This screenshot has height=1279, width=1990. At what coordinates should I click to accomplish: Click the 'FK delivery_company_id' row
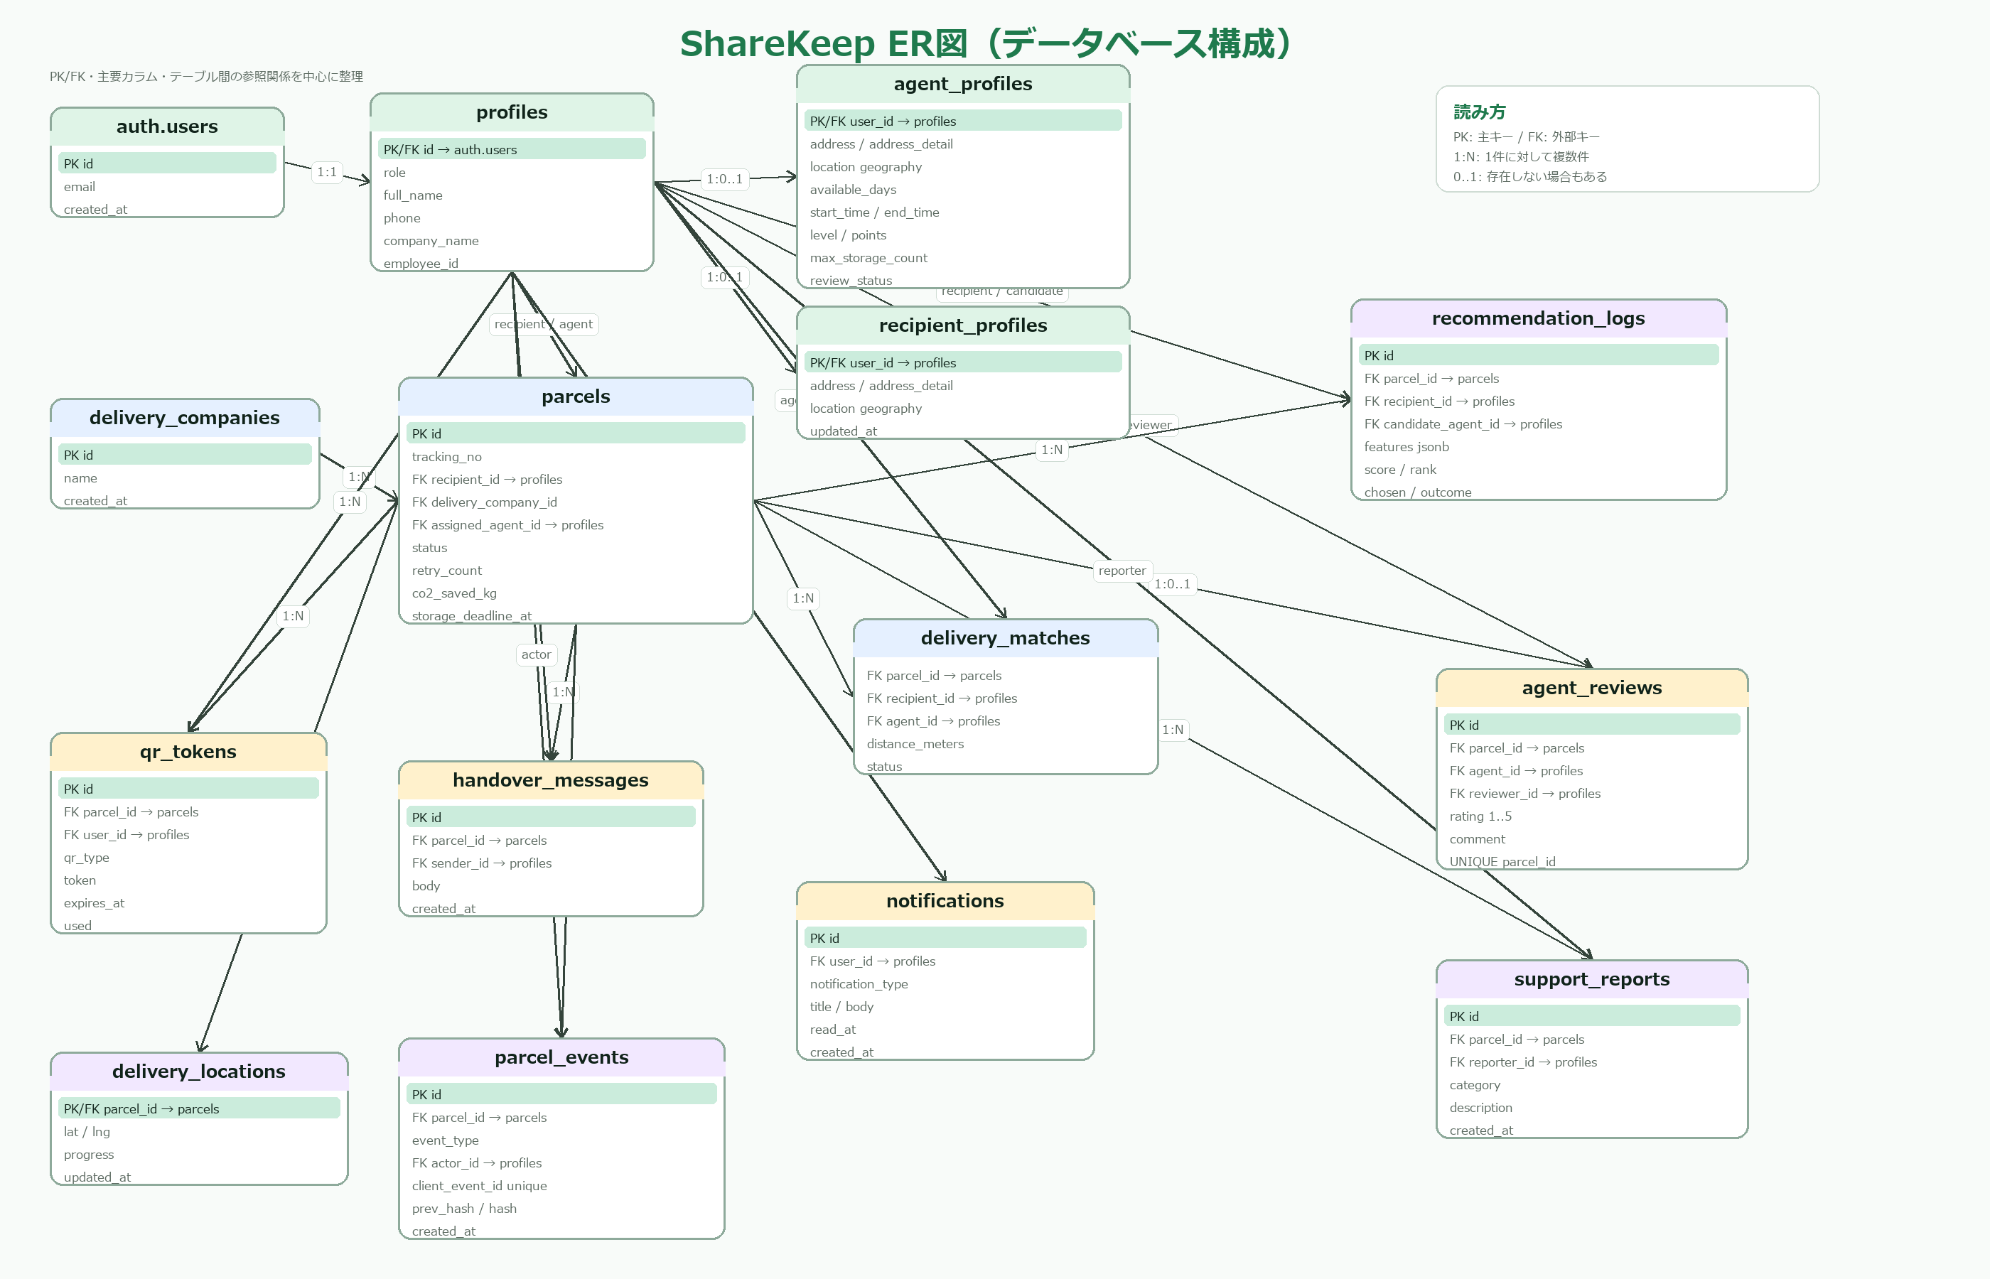click(484, 502)
